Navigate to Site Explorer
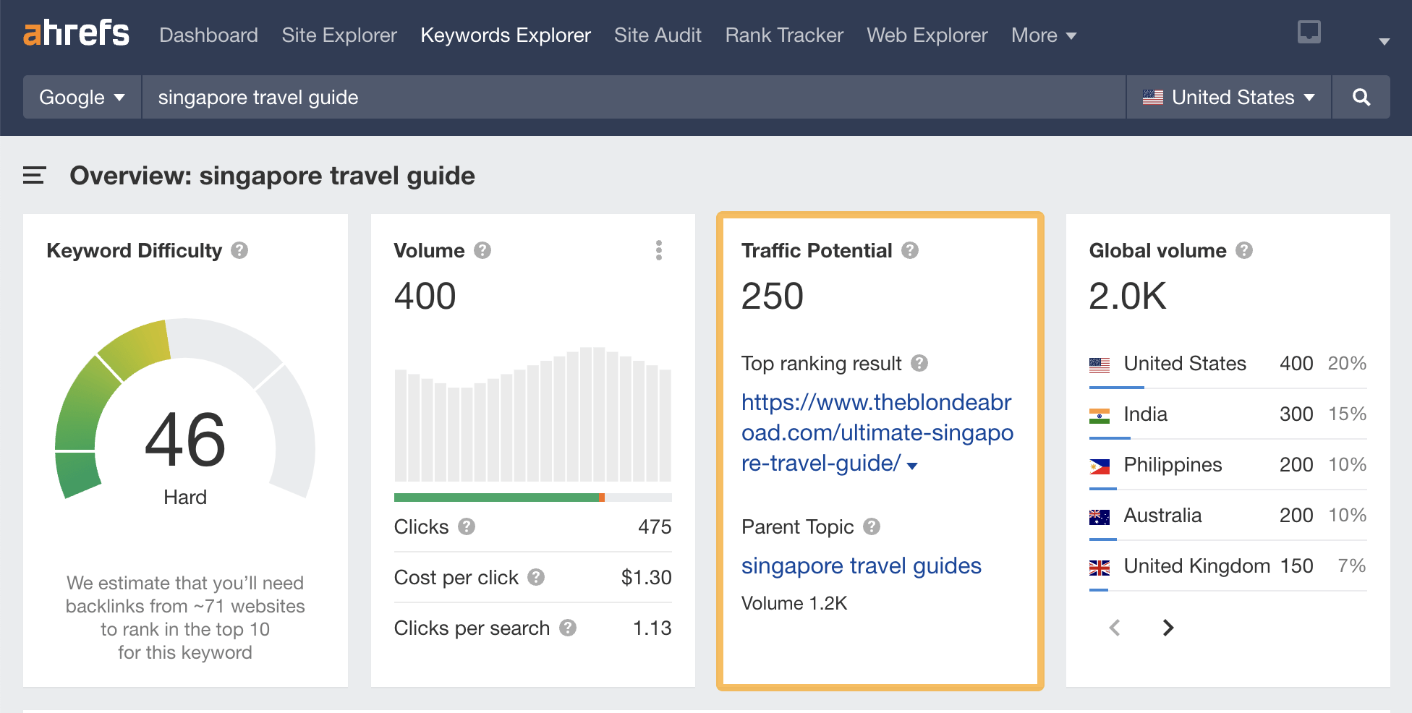The height and width of the screenshot is (713, 1412). tap(339, 35)
